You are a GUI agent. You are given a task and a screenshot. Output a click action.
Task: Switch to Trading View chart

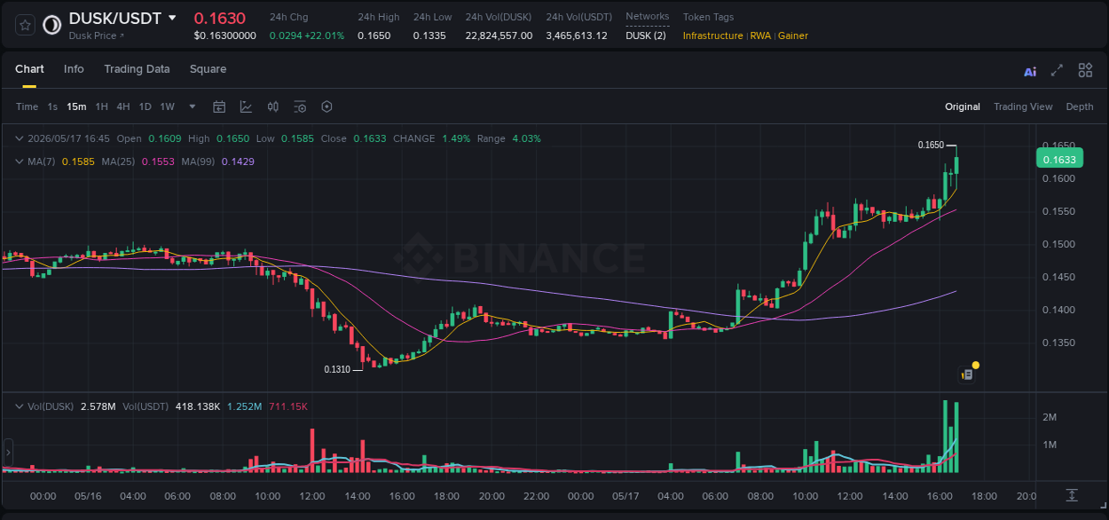1023,106
